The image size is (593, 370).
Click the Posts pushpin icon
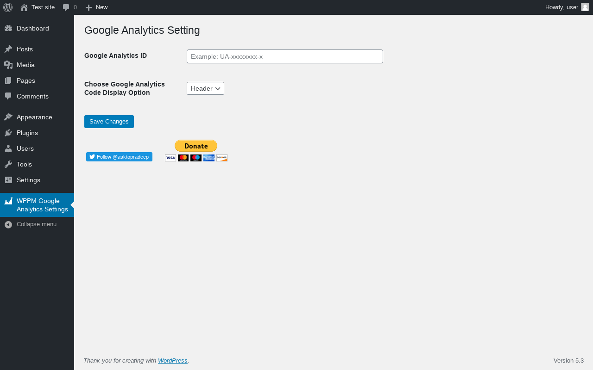(x=8, y=49)
